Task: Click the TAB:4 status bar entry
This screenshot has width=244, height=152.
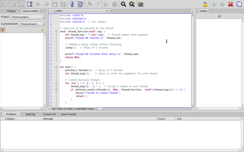Action: point(91,109)
